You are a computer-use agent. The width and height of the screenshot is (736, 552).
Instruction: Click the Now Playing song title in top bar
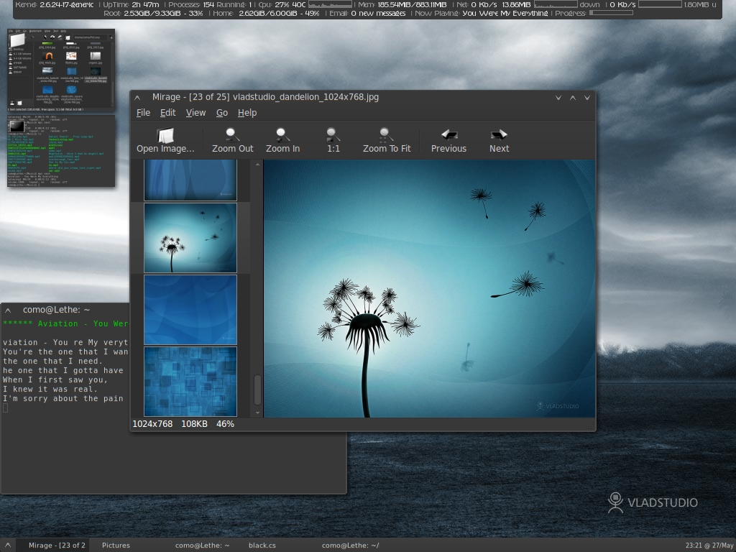coord(505,13)
